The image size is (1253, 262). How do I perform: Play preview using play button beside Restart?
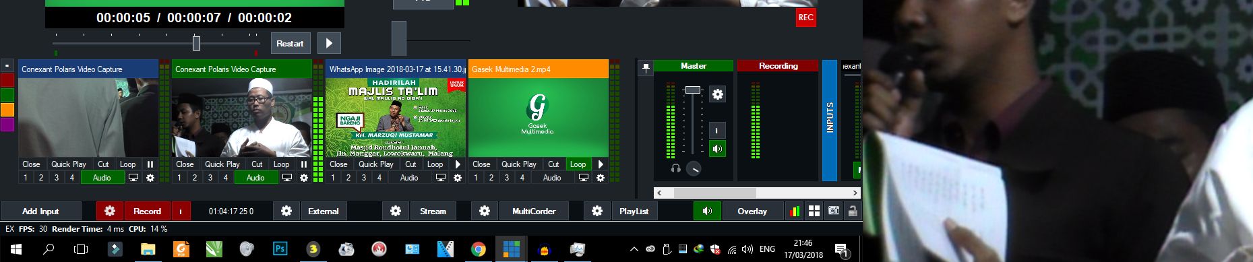(329, 43)
